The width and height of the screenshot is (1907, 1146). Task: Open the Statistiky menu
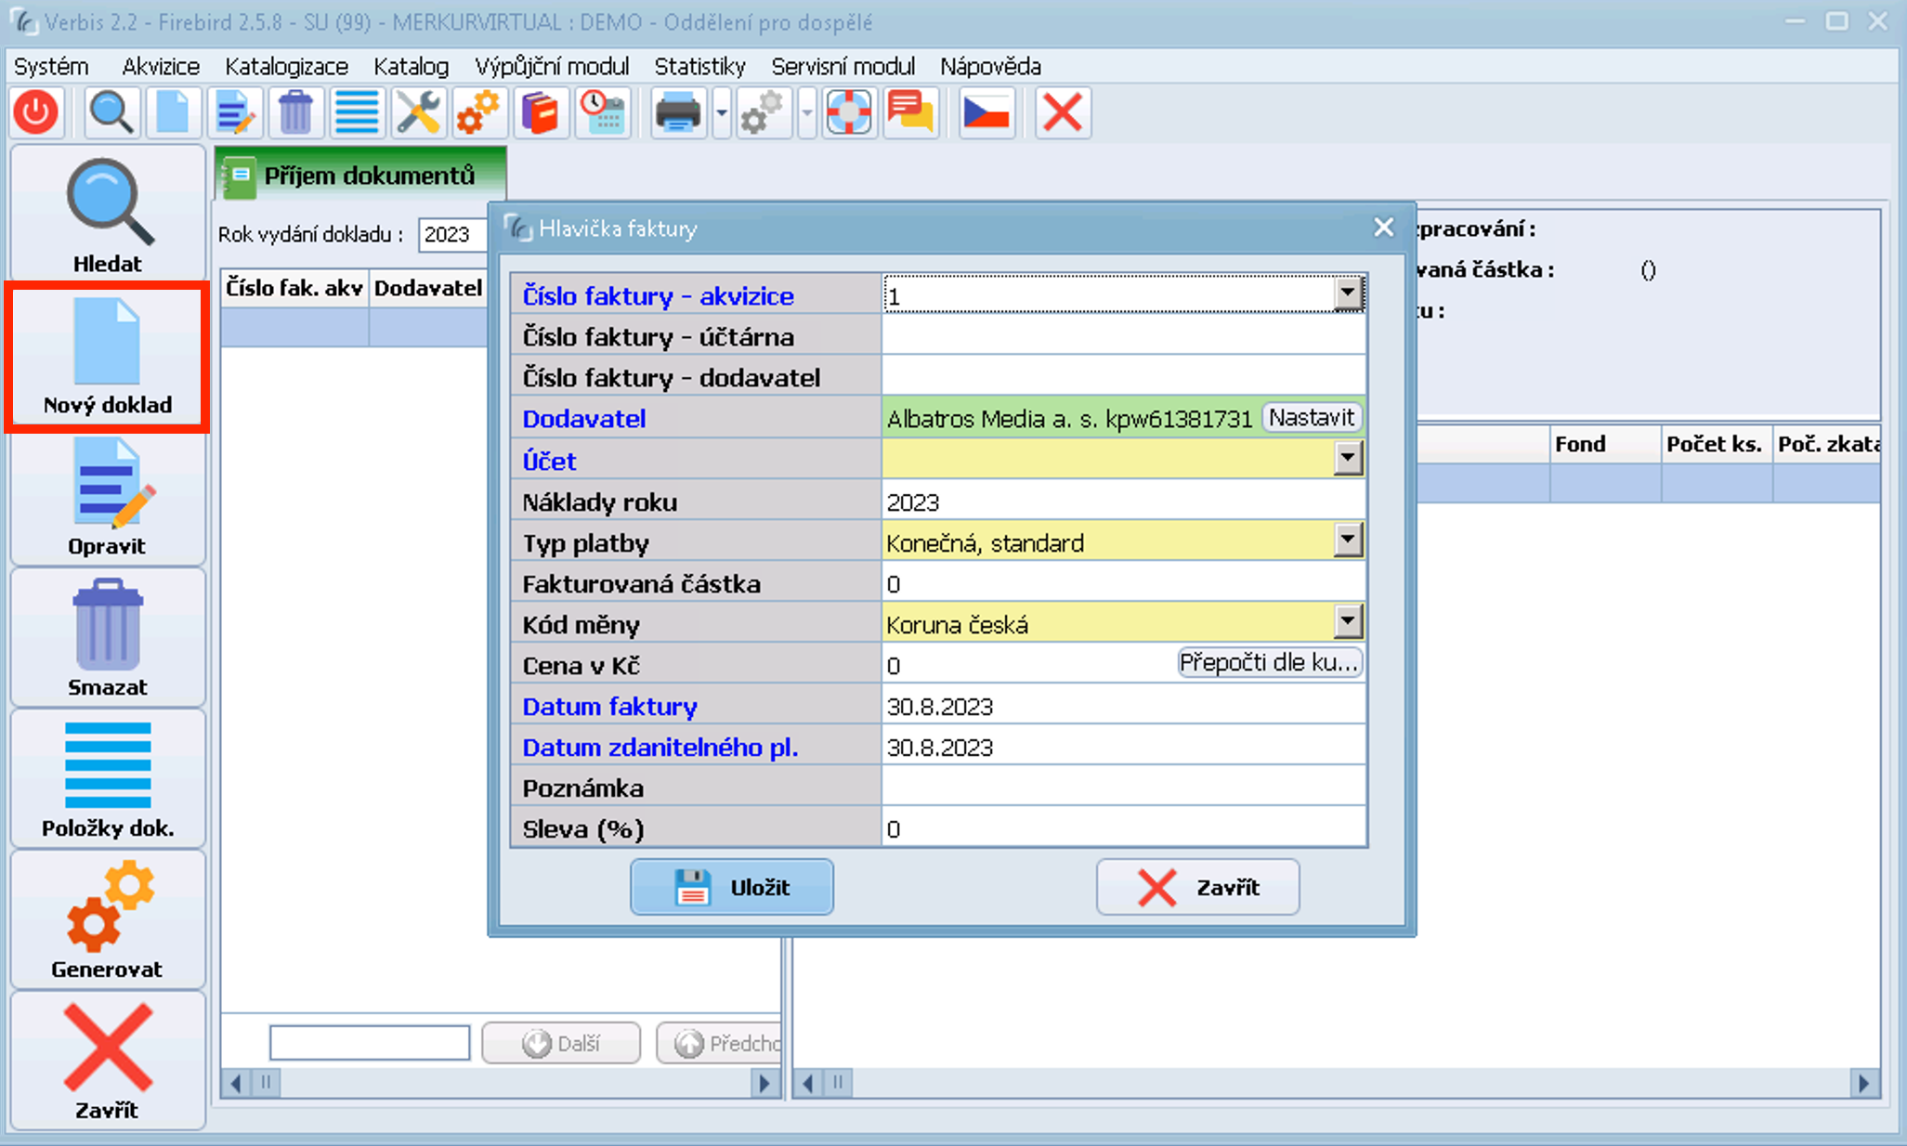click(x=699, y=66)
